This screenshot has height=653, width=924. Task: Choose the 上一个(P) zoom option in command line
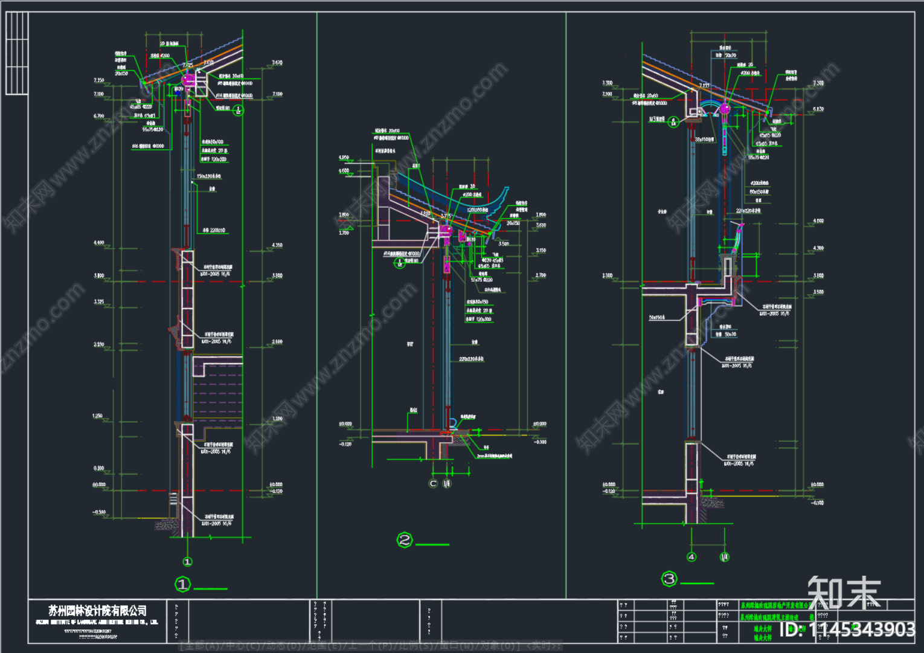[371, 646]
